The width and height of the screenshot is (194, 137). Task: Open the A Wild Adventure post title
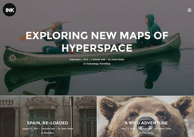(146, 123)
